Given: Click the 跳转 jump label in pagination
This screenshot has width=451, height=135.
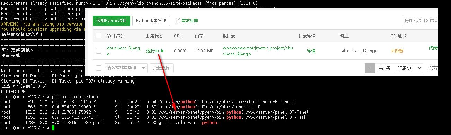Looking at the screenshot, I should (433, 68).
